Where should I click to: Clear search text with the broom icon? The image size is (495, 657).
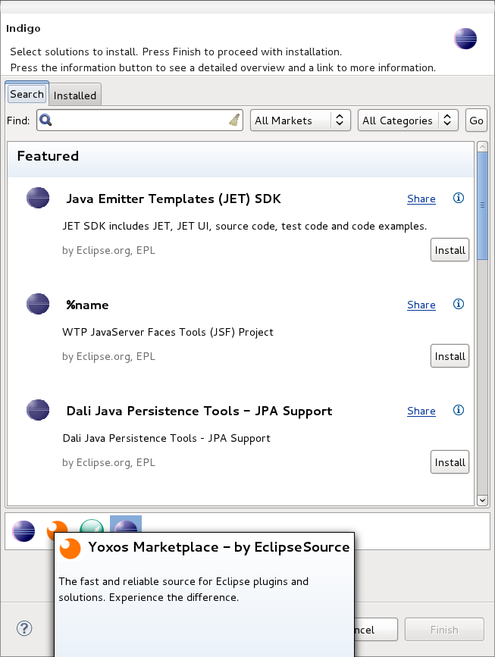(234, 120)
